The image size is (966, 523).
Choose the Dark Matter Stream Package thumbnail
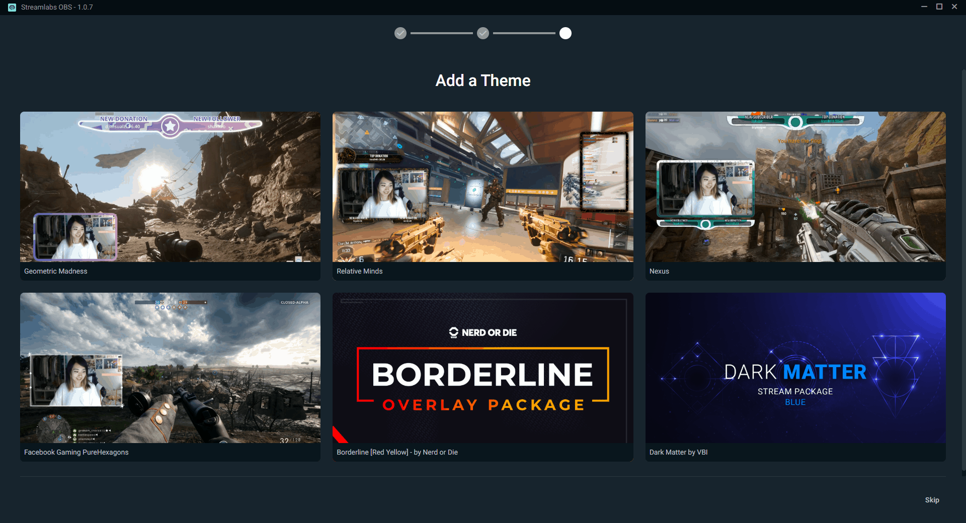tap(795, 368)
